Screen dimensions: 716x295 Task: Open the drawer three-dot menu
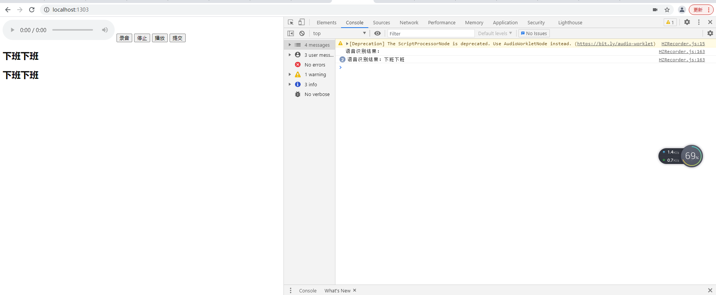290,290
